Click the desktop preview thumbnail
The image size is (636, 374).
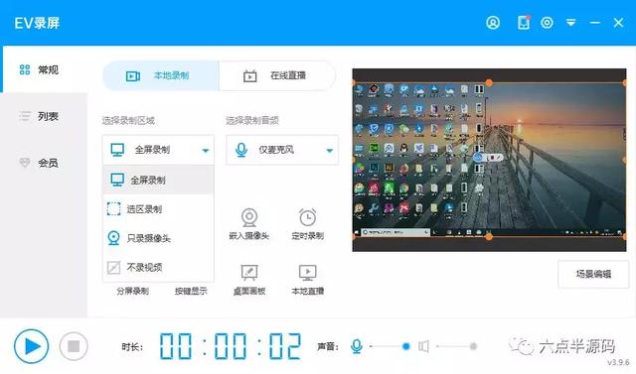point(489,160)
